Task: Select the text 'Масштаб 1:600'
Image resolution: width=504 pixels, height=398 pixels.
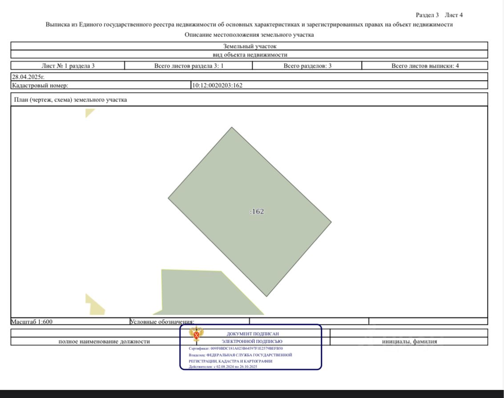Action: pyautogui.click(x=32, y=321)
